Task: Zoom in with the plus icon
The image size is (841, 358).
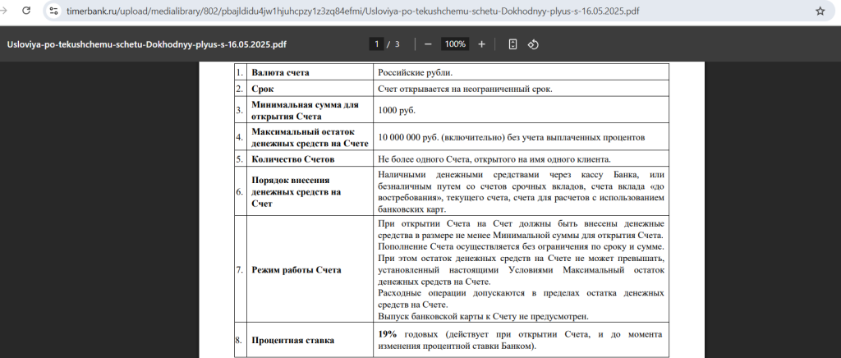Action: pyautogui.click(x=481, y=44)
